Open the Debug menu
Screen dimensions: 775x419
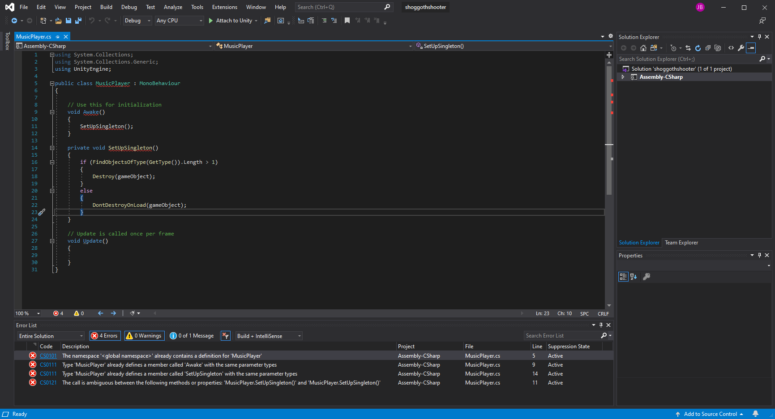129,7
